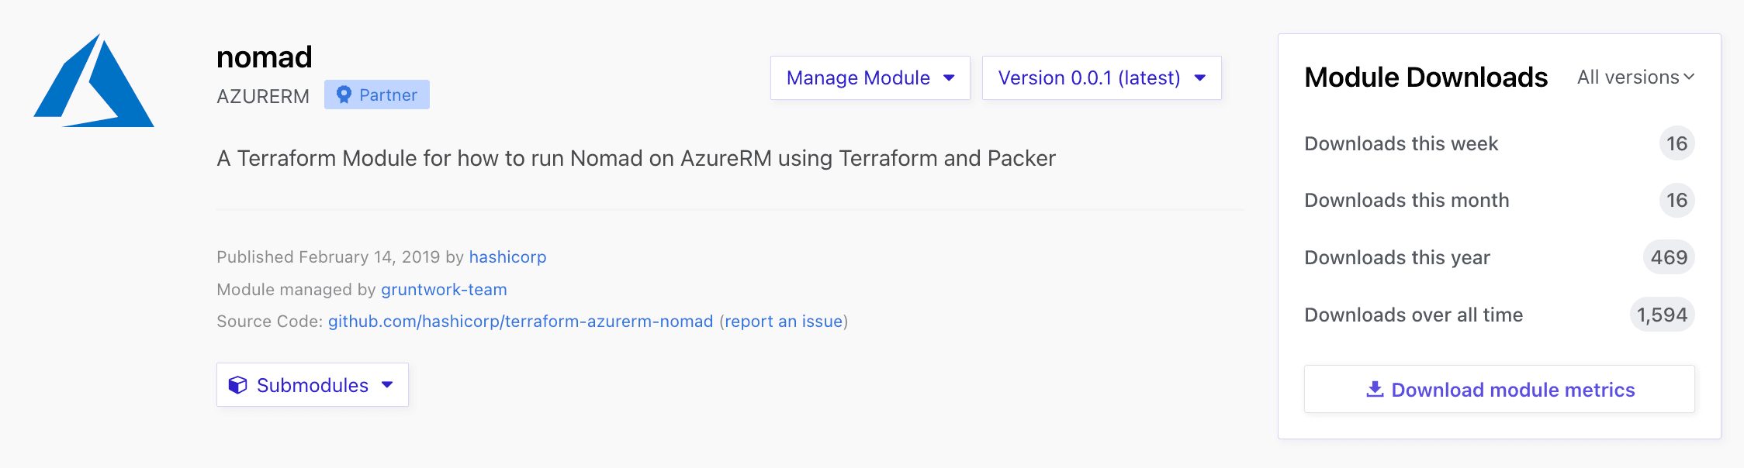Expand the Version 0.0.1 (latest) selector
Viewport: 1744px width, 468px height.
tap(1101, 77)
